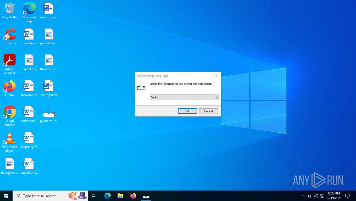Open the English language dropdown
Image resolution: width=356 pixels, height=201 pixels.
click(184, 97)
